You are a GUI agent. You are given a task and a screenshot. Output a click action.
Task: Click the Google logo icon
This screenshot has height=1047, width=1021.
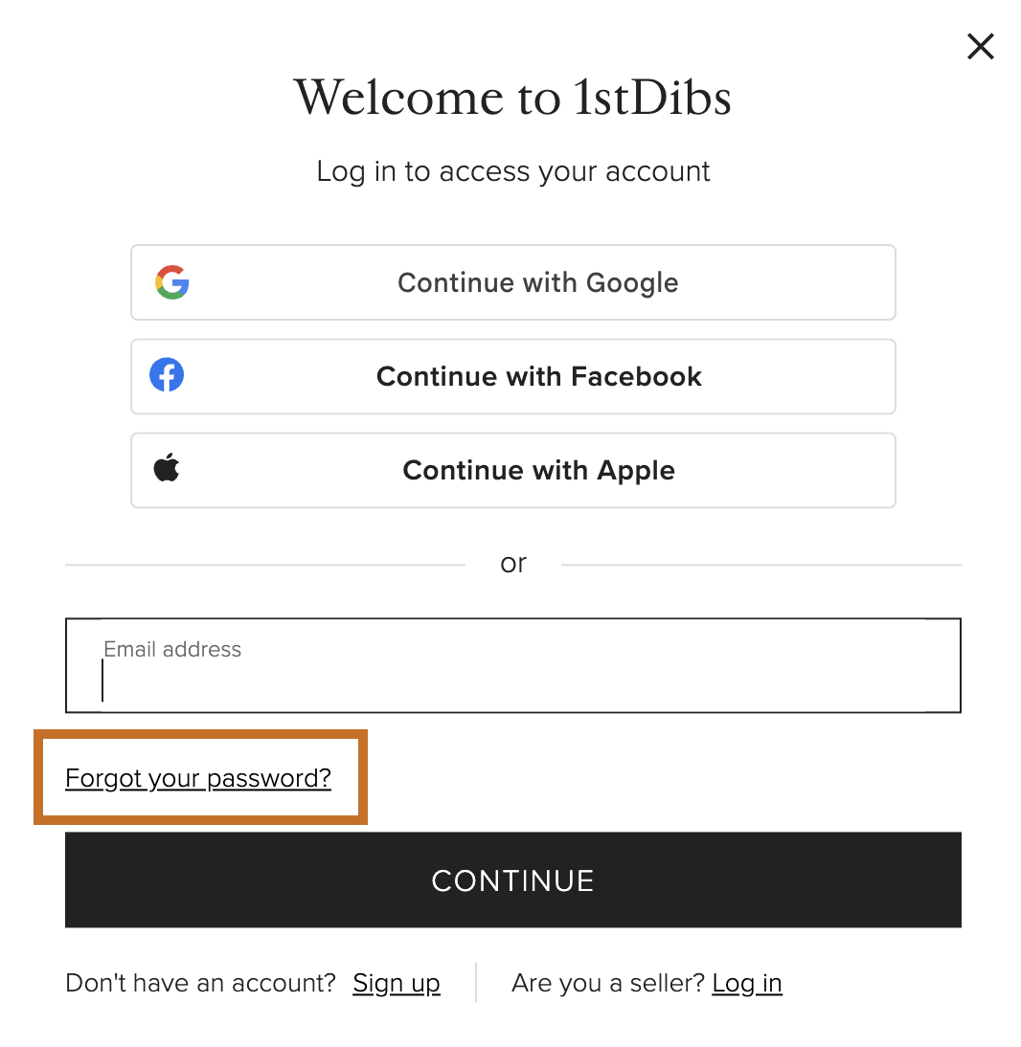(172, 282)
